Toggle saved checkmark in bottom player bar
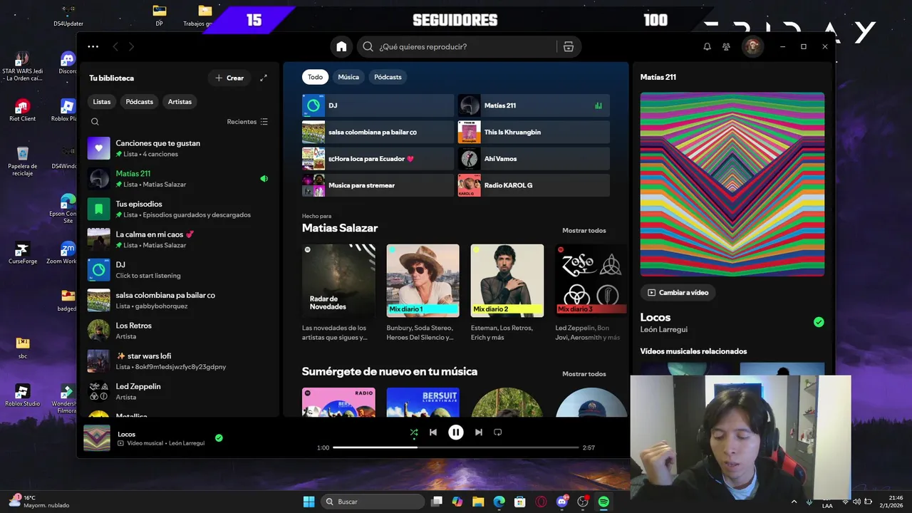Viewport: 912px width, 513px height. pyautogui.click(x=219, y=437)
